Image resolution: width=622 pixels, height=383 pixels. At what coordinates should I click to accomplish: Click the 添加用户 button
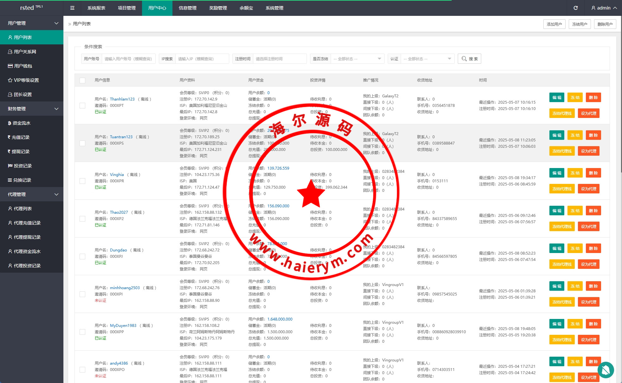coord(554,24)
